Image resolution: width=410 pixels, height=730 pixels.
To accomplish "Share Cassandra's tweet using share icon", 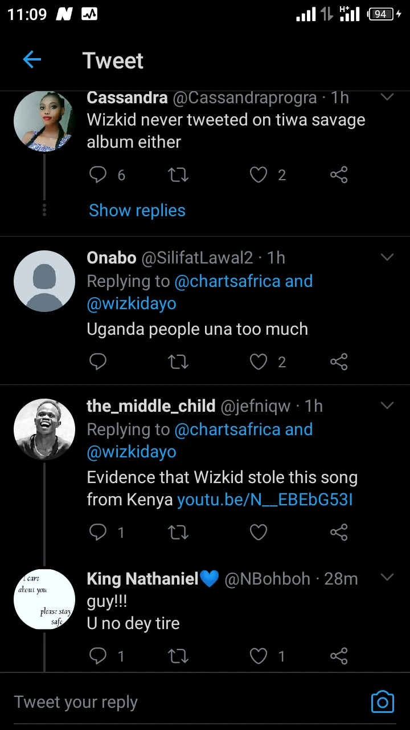I will click(339, 175).
